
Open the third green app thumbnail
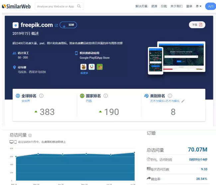tap(100, 67)
